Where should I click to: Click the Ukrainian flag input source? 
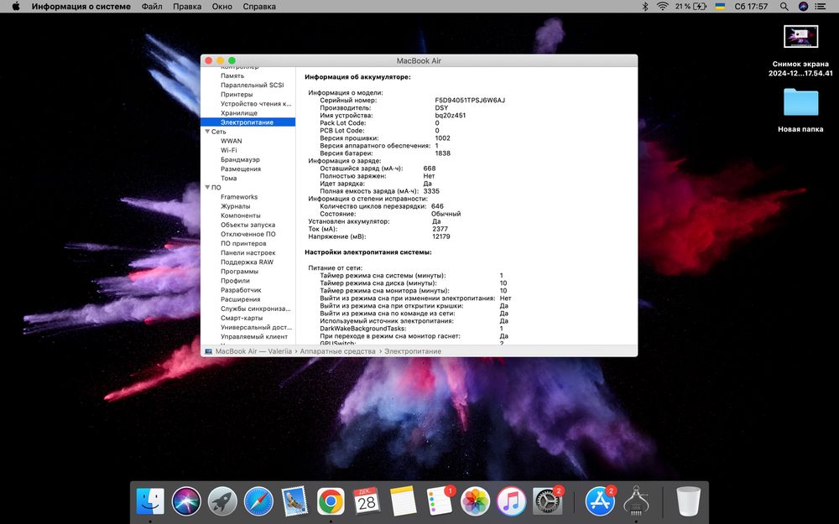point(720,7)
